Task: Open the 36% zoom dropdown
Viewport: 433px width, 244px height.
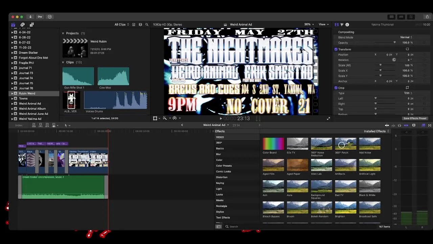Action: click(309, 24)
